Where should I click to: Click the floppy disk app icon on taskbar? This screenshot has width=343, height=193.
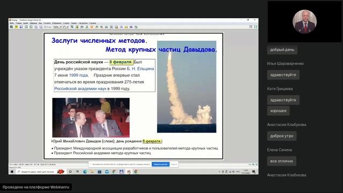pyautogui.click(x=122, y=172)
